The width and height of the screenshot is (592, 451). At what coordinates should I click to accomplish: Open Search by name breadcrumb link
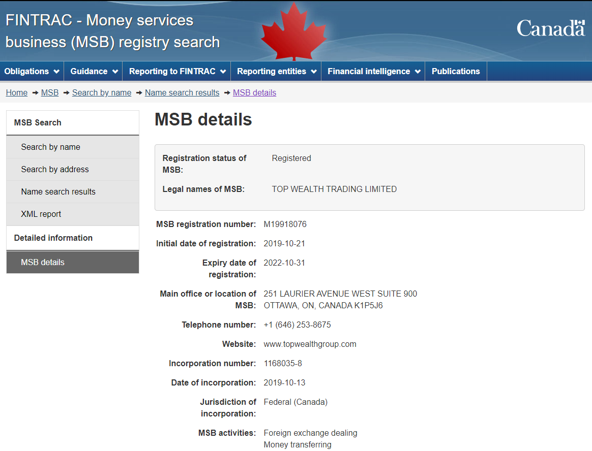point(102,93)
